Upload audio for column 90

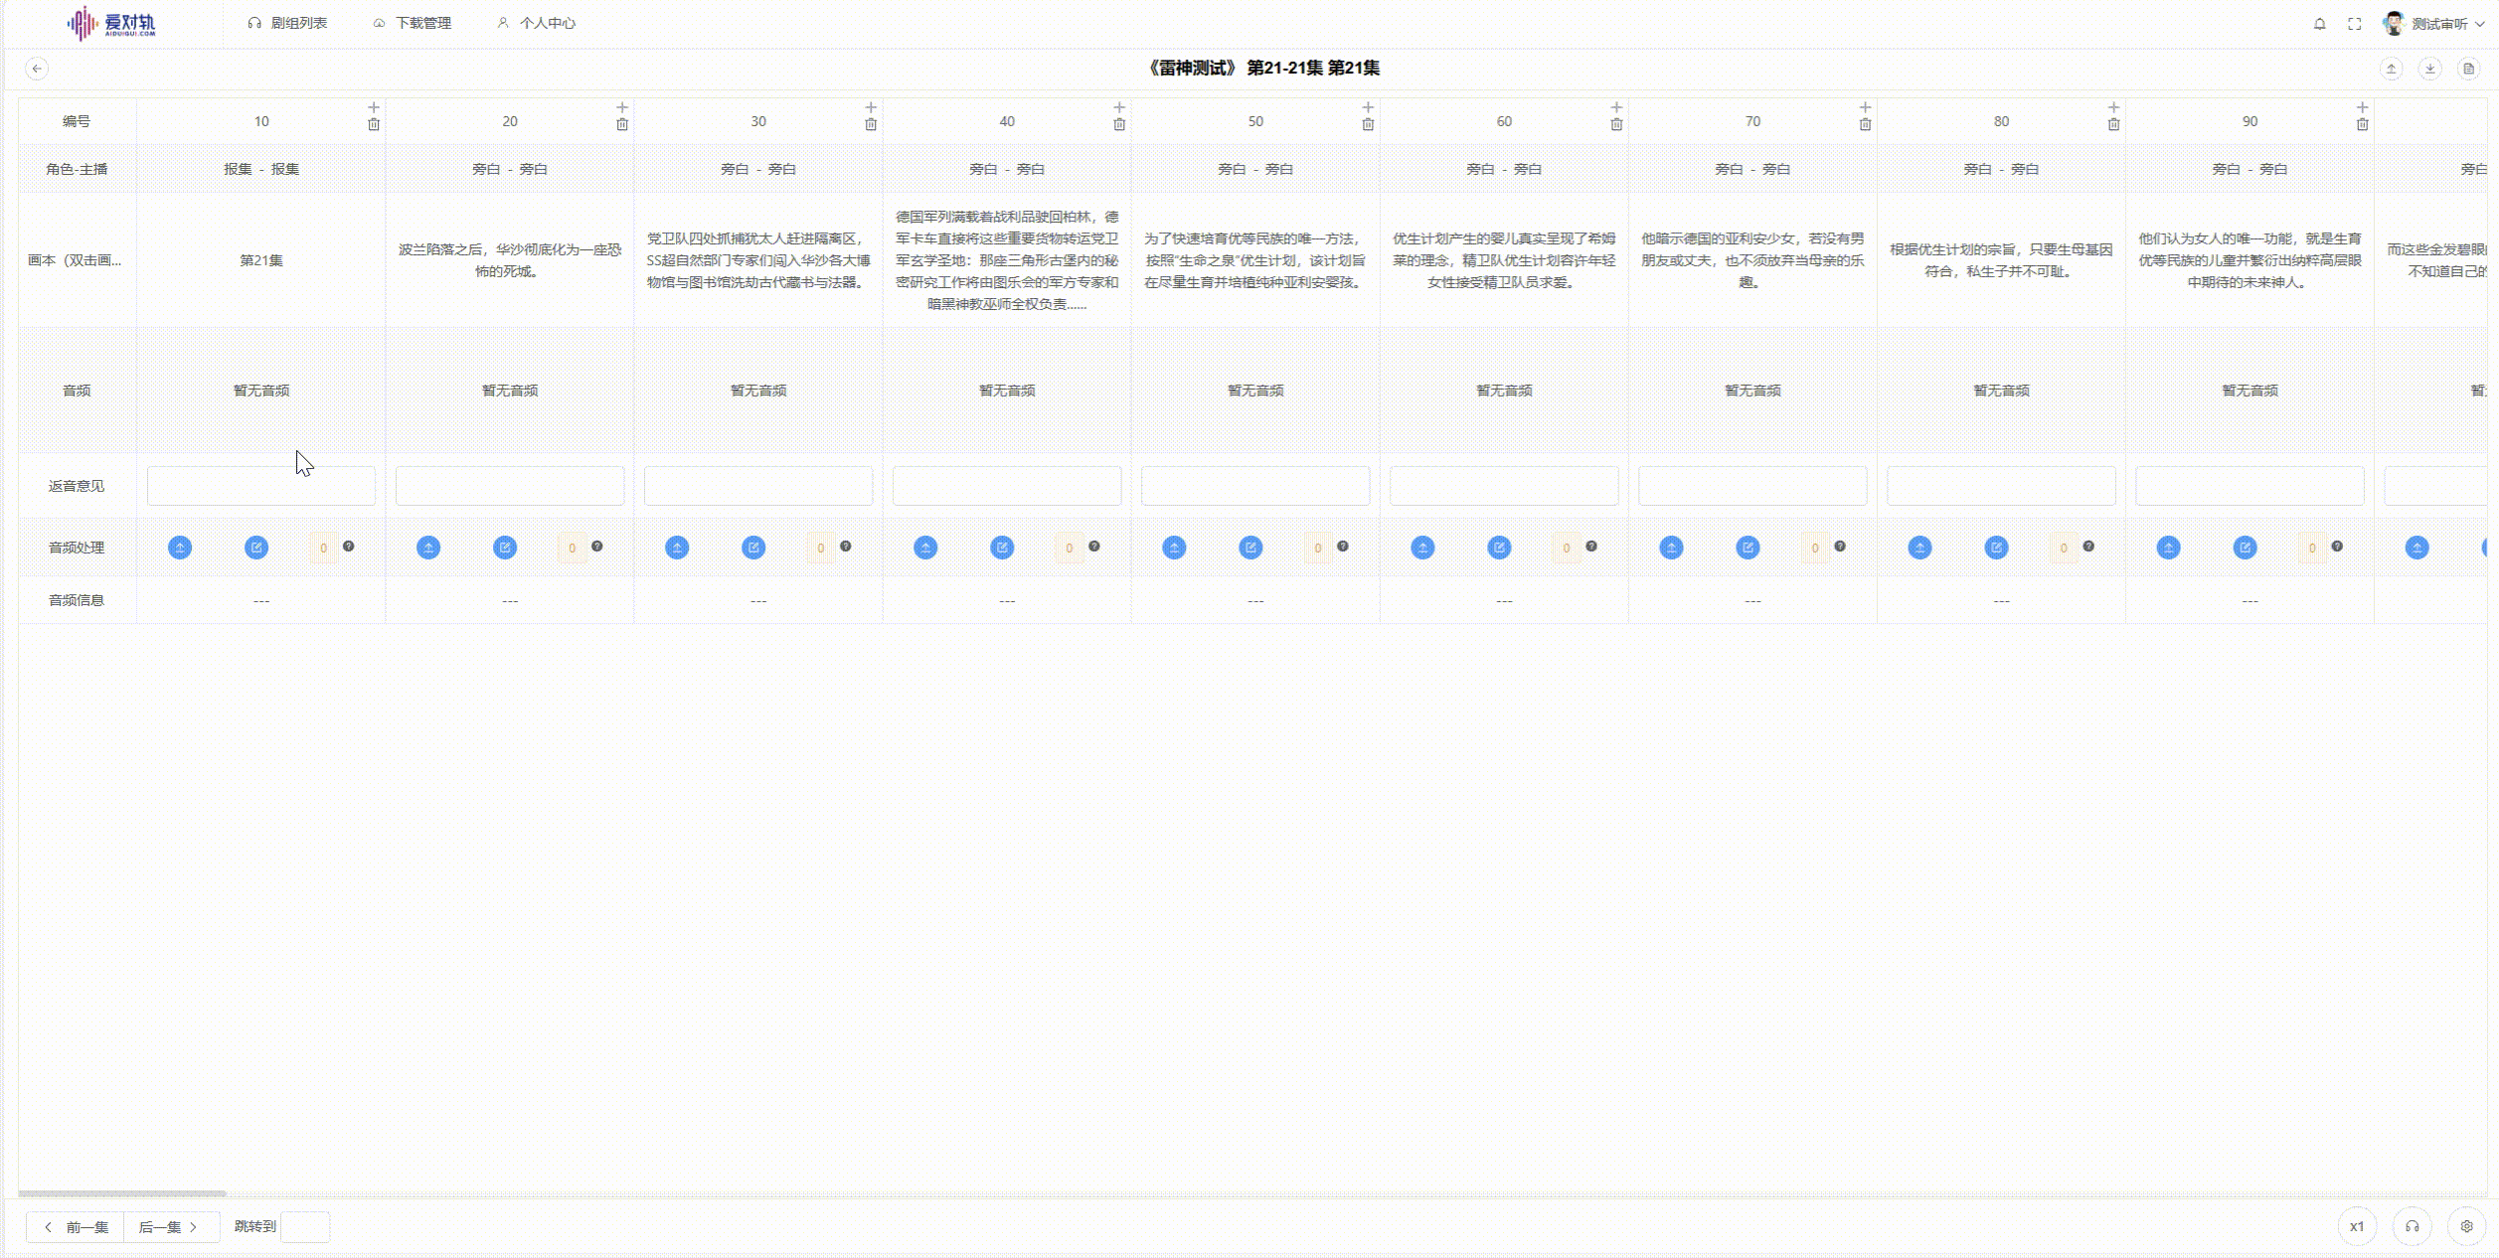tap(2168, 548)
